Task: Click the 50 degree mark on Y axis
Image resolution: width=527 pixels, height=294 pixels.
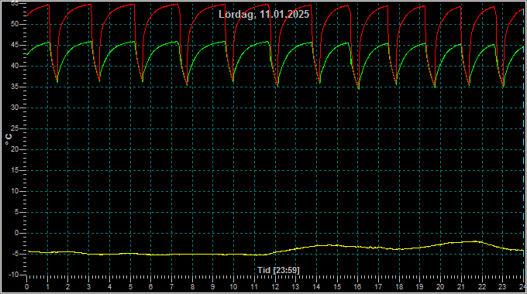Action: tap(15, 24)
